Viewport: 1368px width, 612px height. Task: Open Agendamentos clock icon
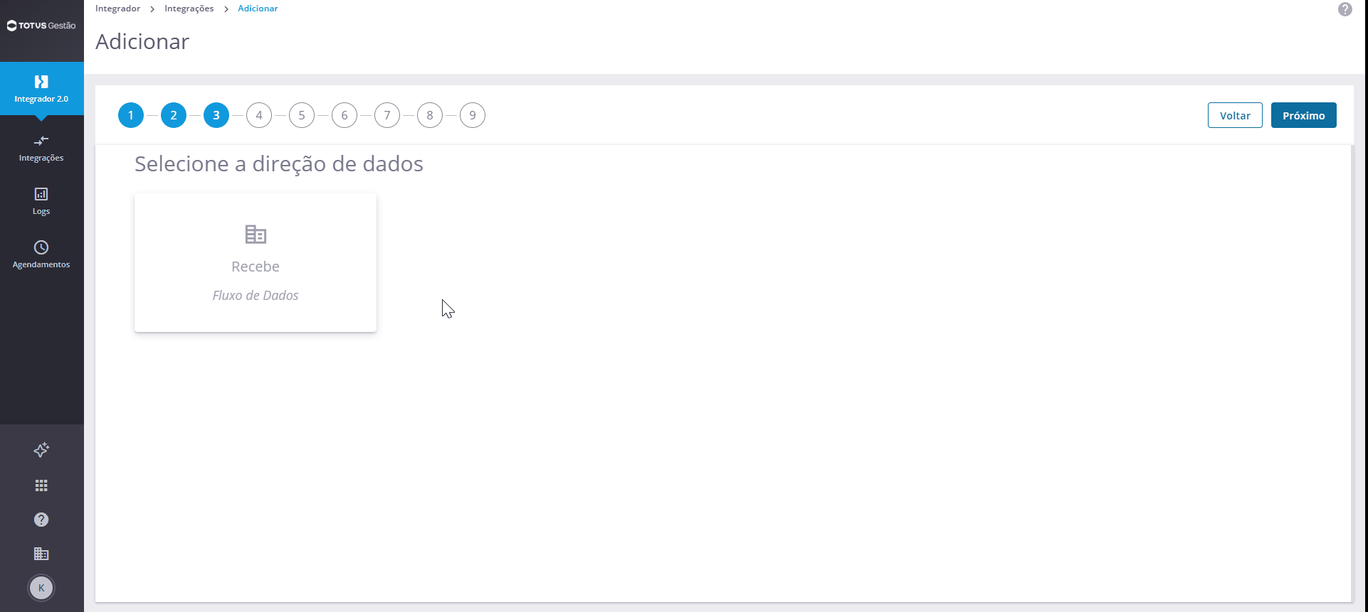point(41,247)
